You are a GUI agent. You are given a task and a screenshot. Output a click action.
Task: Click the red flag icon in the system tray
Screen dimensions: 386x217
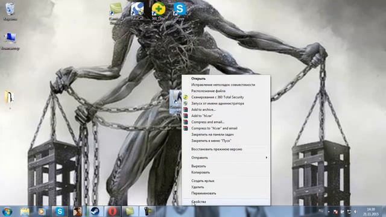click(x=335, y=212)
